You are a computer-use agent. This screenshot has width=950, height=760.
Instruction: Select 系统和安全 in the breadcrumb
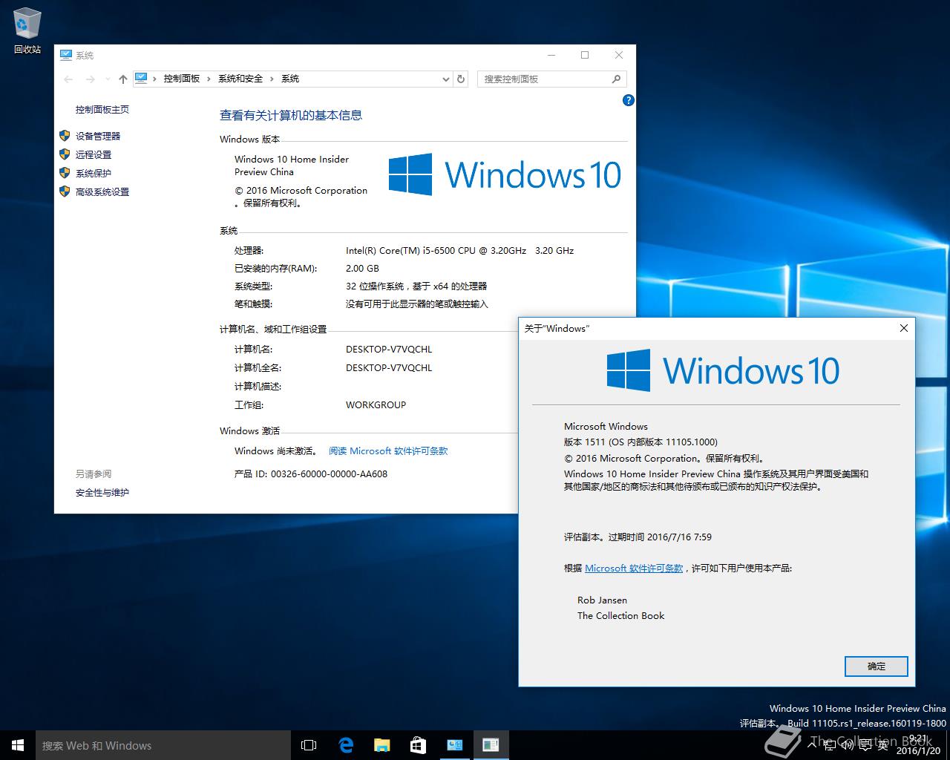[x=240, y=79]
